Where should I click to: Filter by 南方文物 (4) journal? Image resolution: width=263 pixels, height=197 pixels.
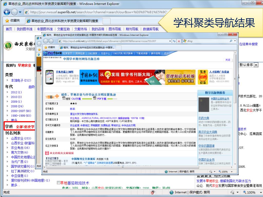click(20, 152)
